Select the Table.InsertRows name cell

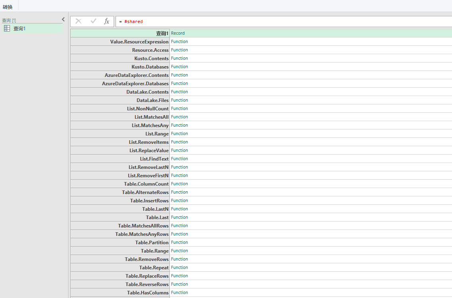click(120, 200)
